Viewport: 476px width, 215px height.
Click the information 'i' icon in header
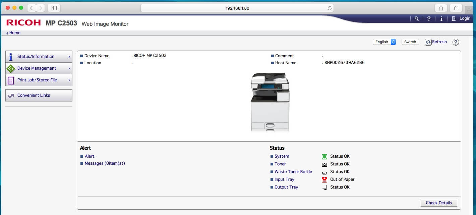click(441, 19)
